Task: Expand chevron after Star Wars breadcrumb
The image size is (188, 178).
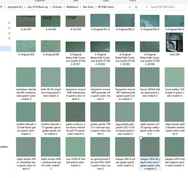Action: point(96,7)
